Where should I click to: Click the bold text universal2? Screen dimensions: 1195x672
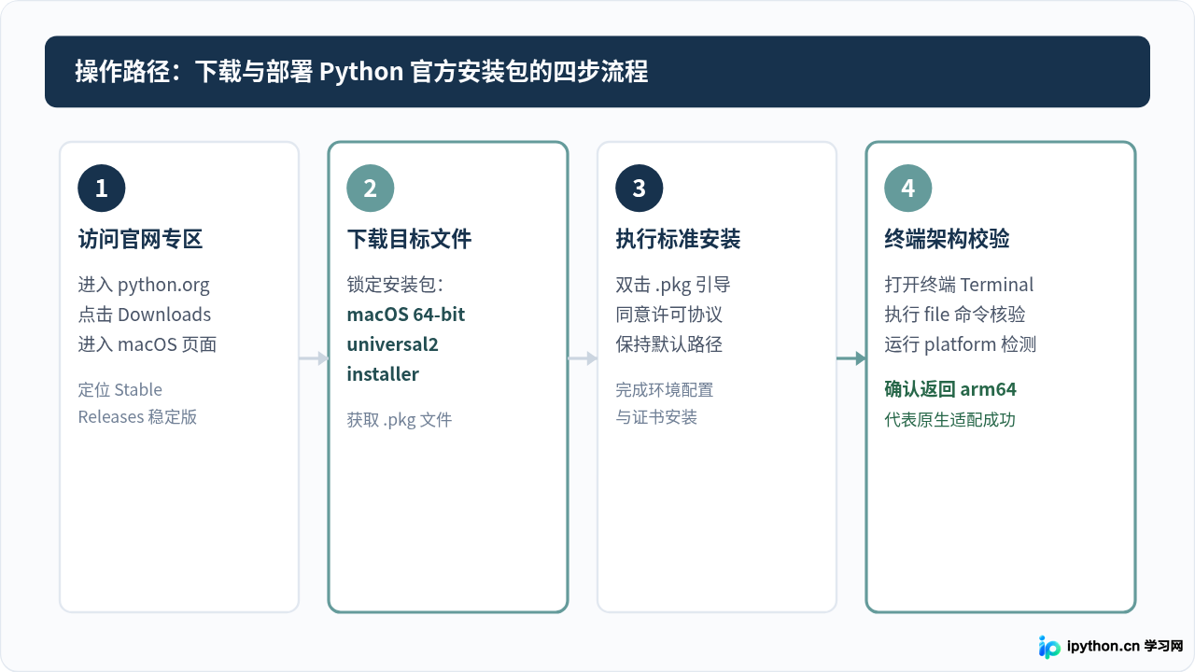pos(392,344)
